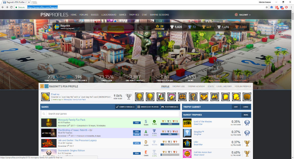The width and height of the screenshot is (294, 159).
Task: Open the green chart trophy icon
Action: 161,97
